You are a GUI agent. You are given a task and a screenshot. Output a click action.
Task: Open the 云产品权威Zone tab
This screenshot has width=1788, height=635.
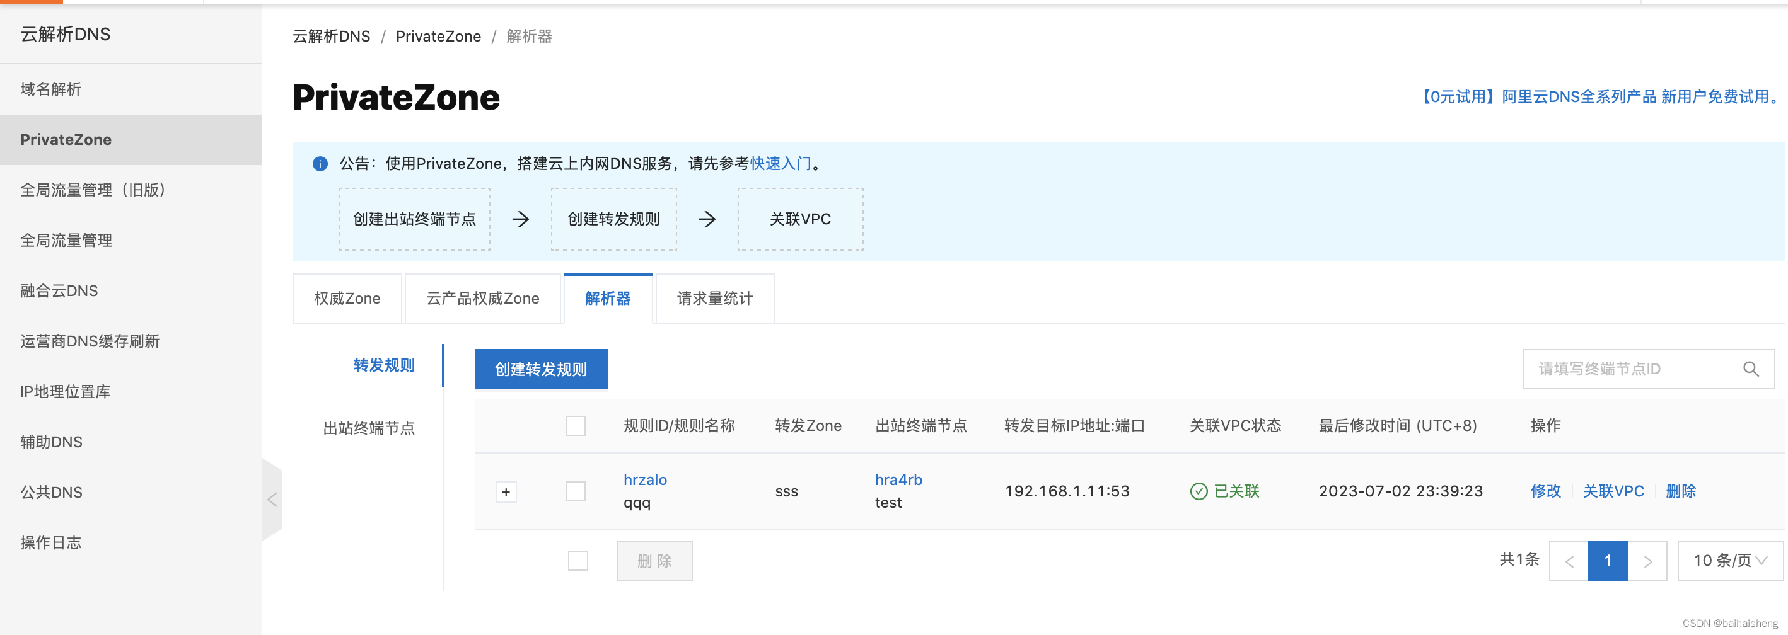click(482, 298)
